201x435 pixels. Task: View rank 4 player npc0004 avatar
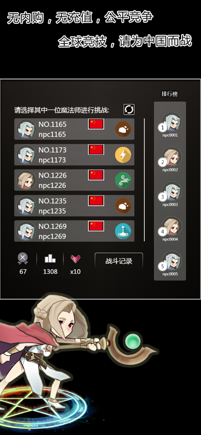pyautogui.click(x=171, y=226)
